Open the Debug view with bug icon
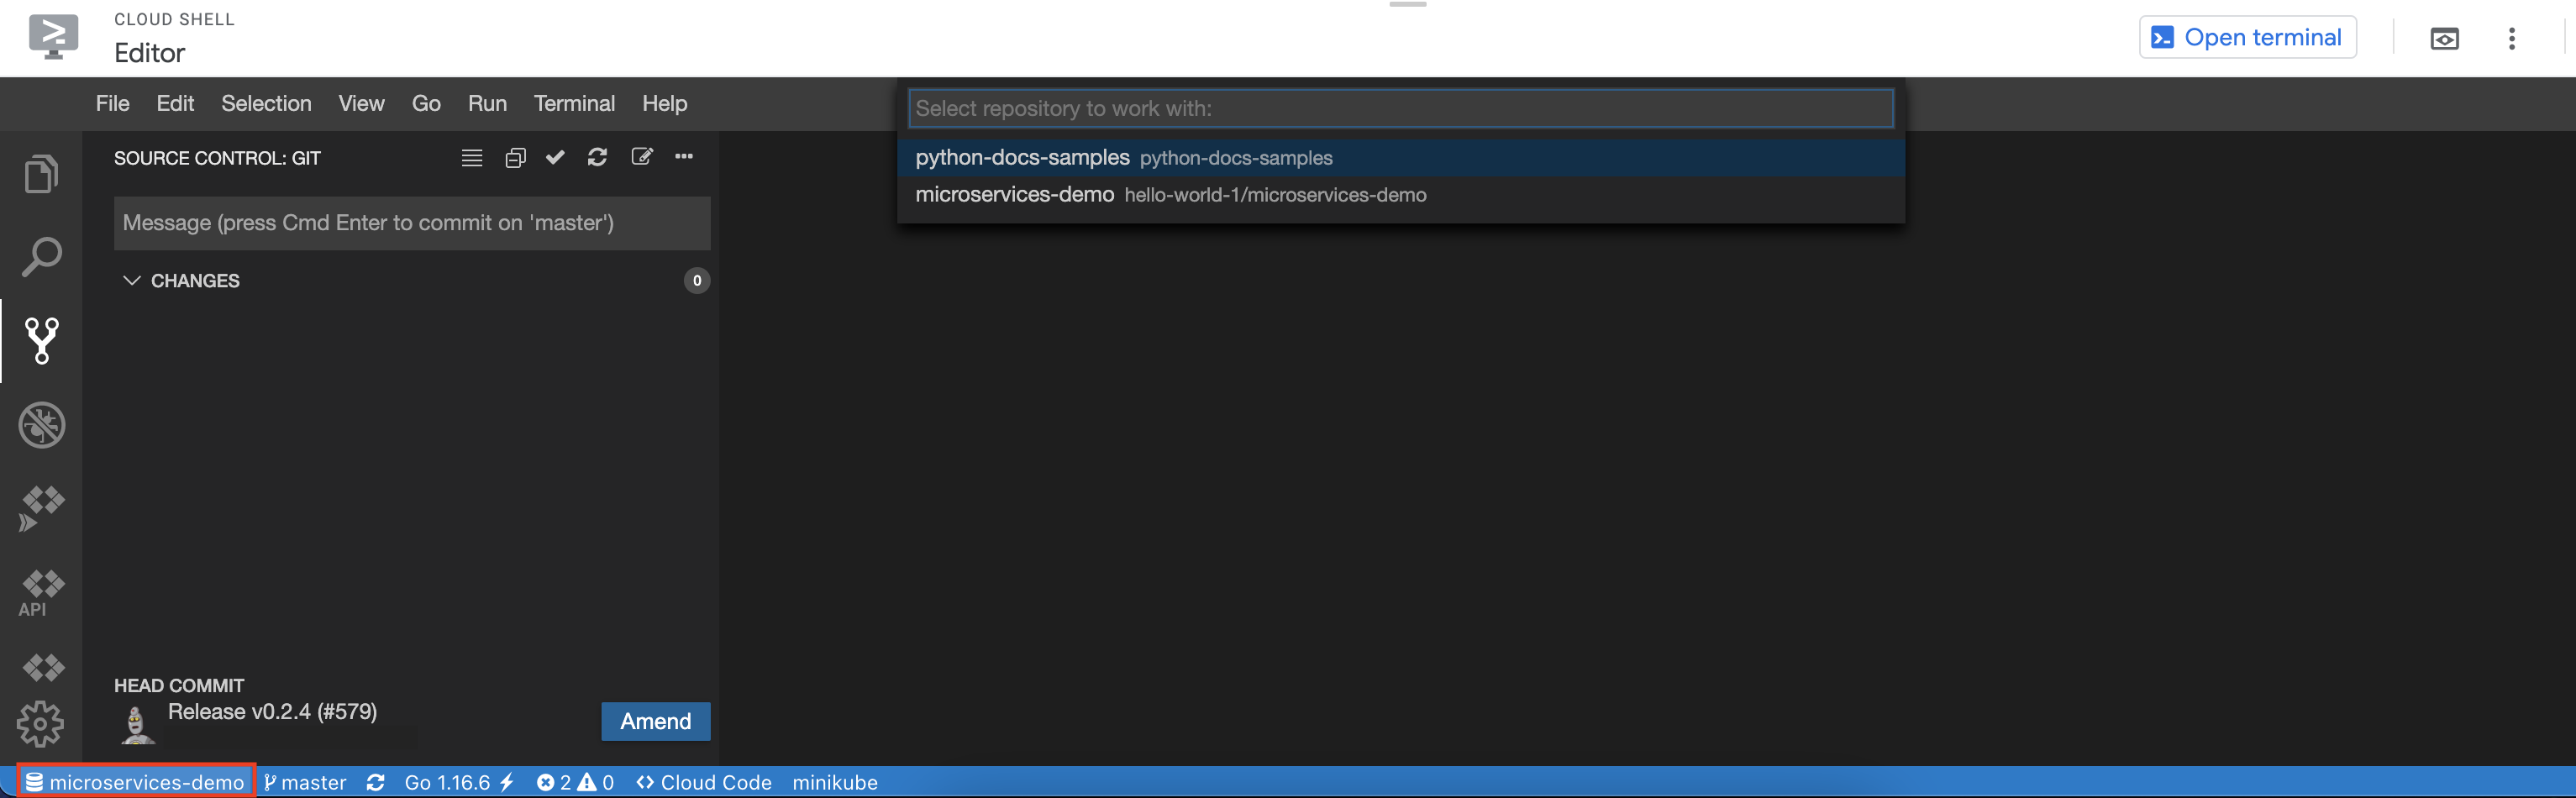 pos(41,425)
